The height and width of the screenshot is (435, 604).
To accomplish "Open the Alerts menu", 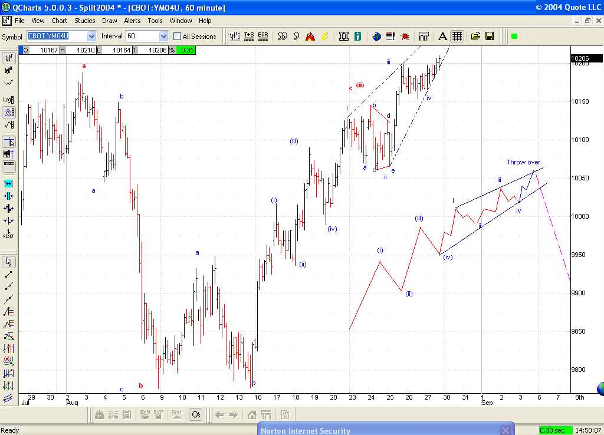I will pos(132,21).
